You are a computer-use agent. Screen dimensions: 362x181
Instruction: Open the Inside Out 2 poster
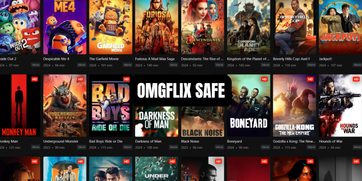20,27
